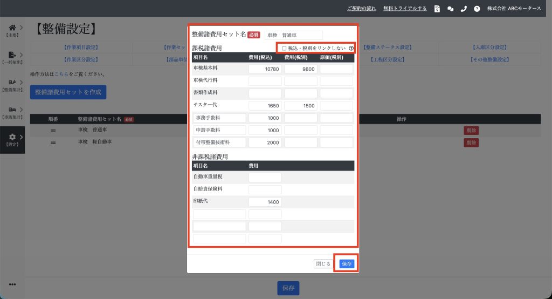552x299 pixels.
Task: Enable the 税込・税別をリンクしない checkbox
Action: 284,48
